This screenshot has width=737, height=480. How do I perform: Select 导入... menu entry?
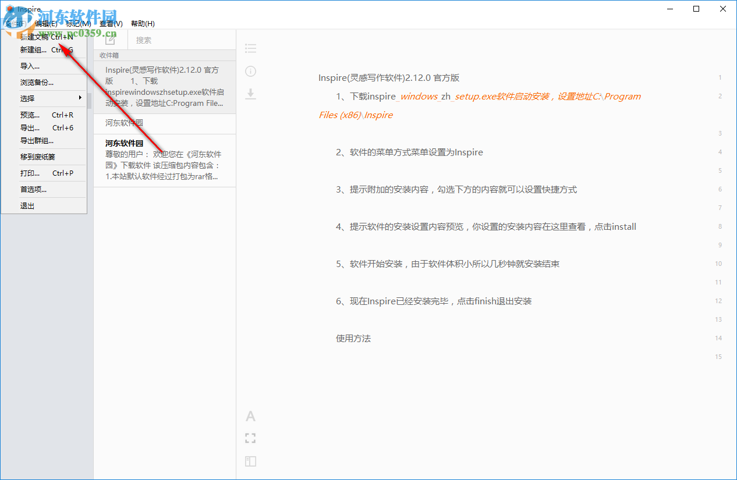(x=44, y=66)
